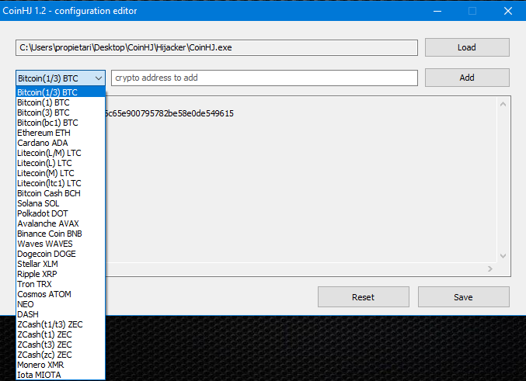Click the Load button

[467, 47]
